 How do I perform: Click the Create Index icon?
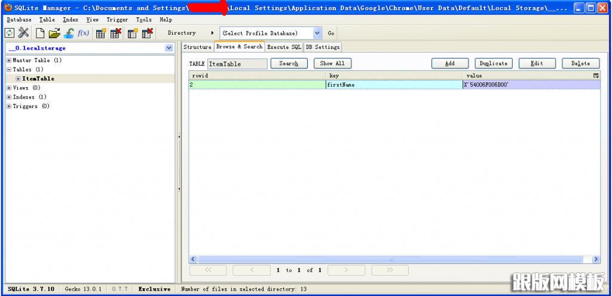click(x=133, y=33)
